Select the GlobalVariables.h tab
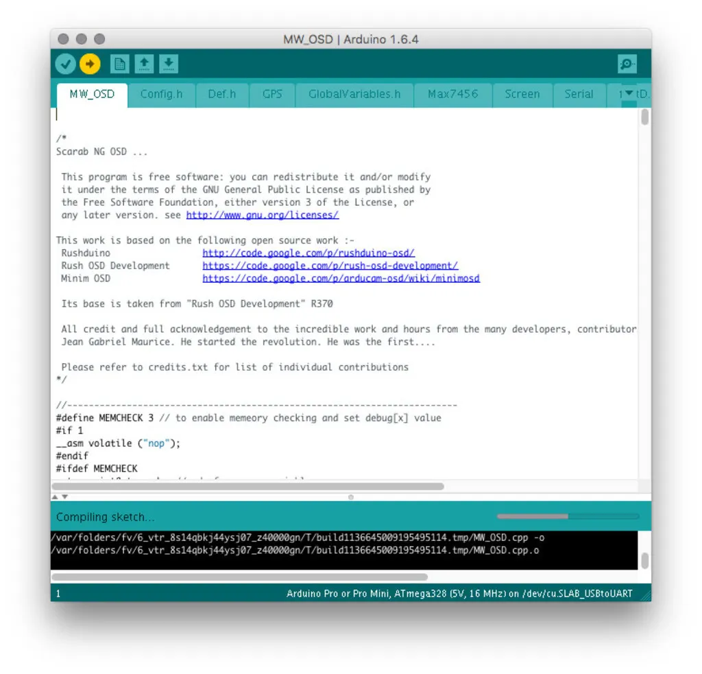Screen dimensions: 702x674 point(354,95)
